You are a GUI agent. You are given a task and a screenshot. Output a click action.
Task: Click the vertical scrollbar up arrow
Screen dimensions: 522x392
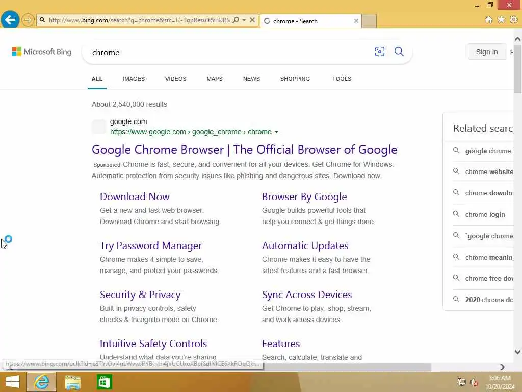[518, 39]
